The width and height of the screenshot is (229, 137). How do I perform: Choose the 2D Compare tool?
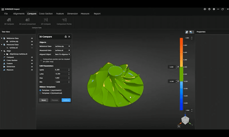pos(46,21)
